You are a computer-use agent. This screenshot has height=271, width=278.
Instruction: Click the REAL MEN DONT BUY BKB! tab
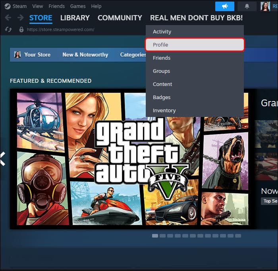coord(196,18)
